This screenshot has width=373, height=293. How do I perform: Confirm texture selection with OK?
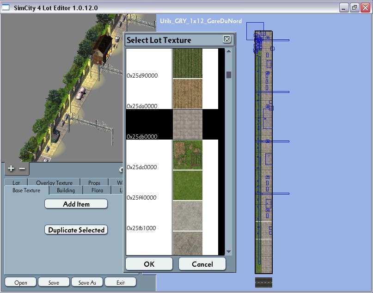149,264
